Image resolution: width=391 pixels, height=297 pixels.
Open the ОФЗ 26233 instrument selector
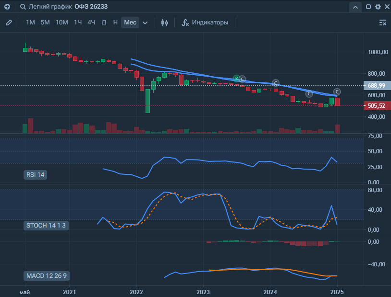tap(91, 7)
